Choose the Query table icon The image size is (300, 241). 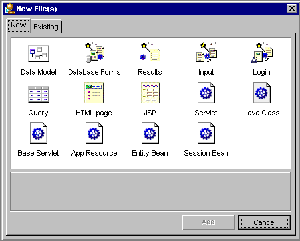pyautogui.click(x=39, y=94)
